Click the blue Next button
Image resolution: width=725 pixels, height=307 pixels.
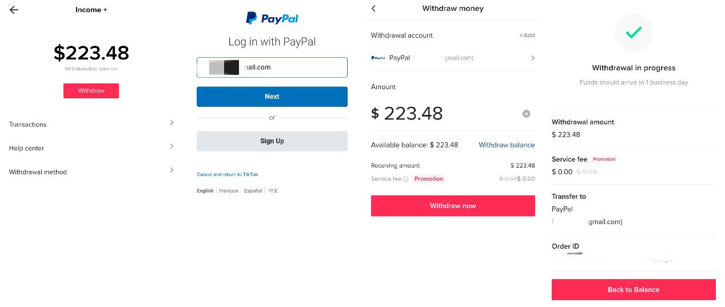pos(272,97)
